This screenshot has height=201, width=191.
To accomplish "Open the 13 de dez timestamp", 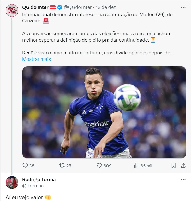I will tap(106, 7).
